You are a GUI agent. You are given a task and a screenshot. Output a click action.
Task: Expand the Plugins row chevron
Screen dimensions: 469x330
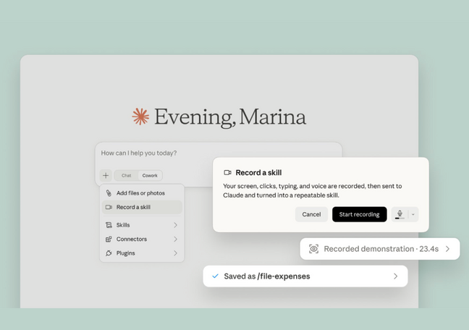tap(176, 253)
